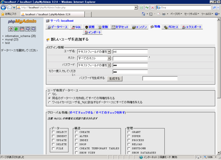Click the green Exit/logout icon in the sidebar

tap(16, 29)
